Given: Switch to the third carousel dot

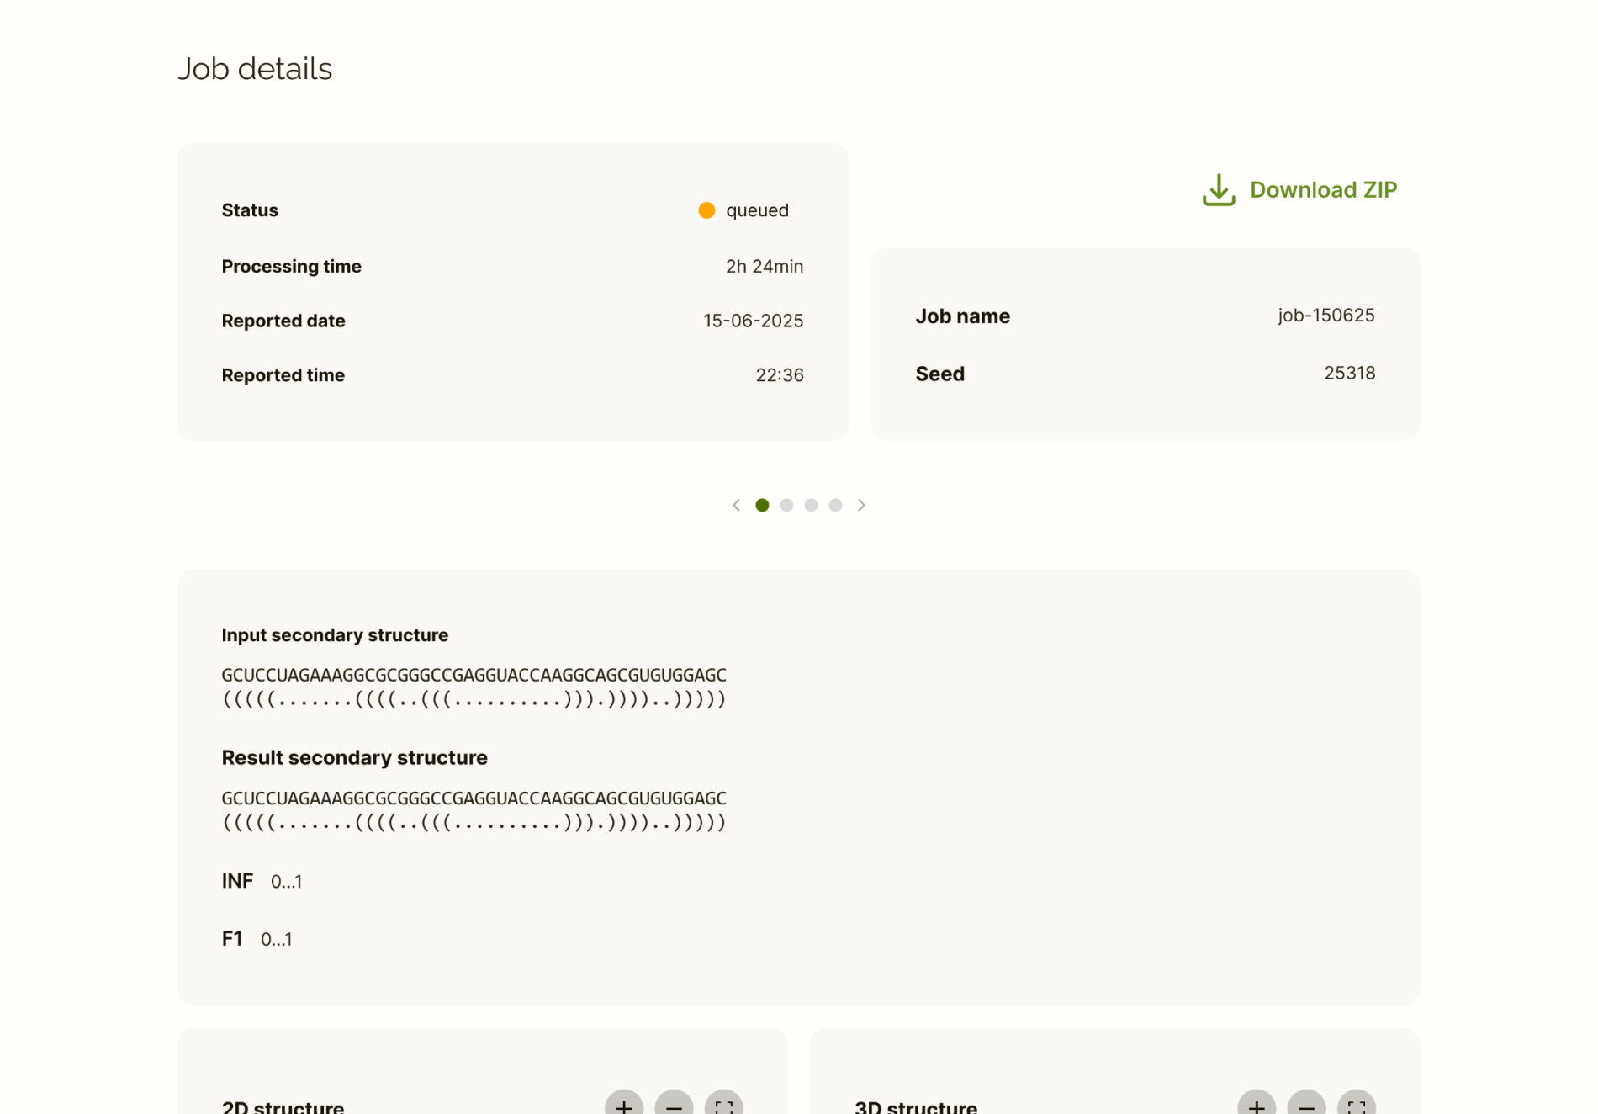Looking at the screenshot, I should 811,505.
